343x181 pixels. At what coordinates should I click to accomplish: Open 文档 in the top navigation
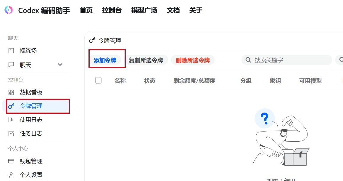click(x=173, y=10)
